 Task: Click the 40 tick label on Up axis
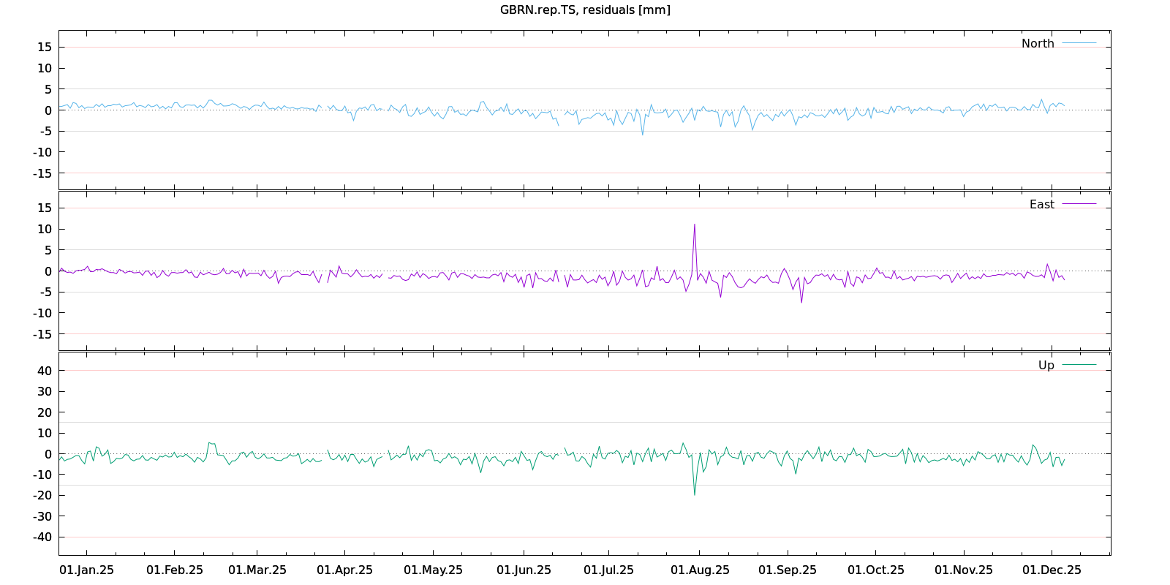pyautogui.click(x=45, y=371)
